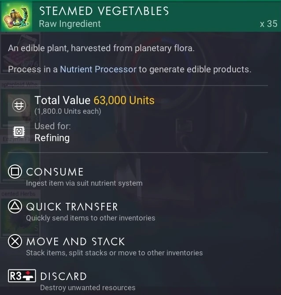This screenshot has height=295, width=281.
Task: Choose DISCARD to destroy the resource
Action: 63,276
